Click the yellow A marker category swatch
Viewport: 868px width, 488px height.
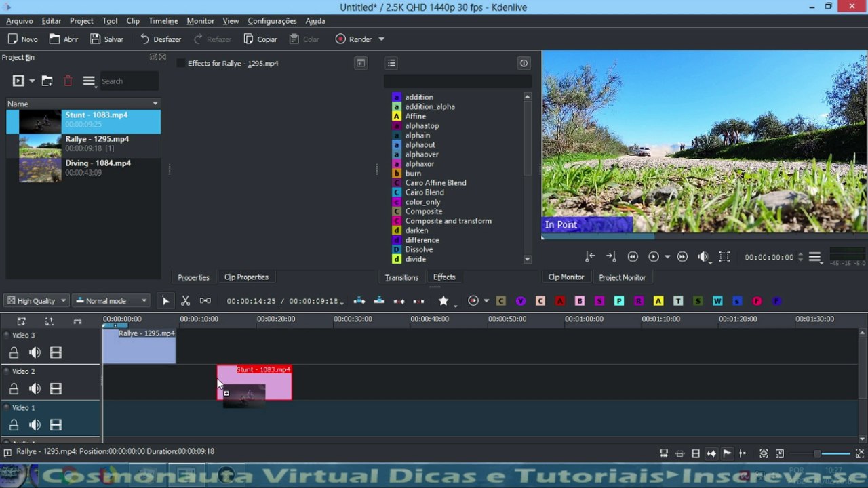658,301
